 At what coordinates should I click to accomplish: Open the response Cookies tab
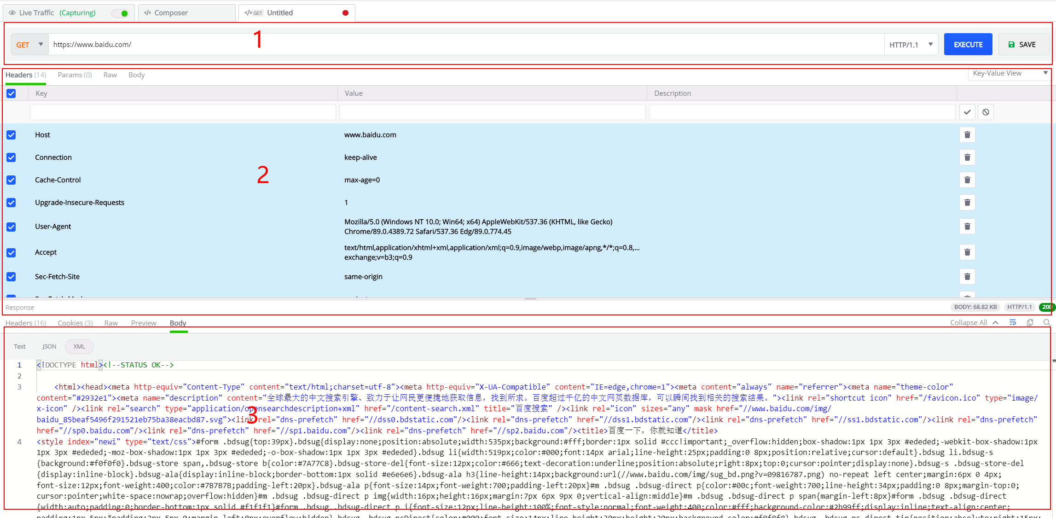point(75,323)
